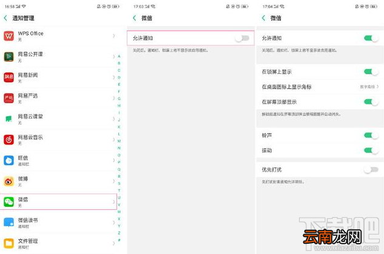Open WPS Office row chevron
This screenshot has width=384, height=254.
coord(114,36)
